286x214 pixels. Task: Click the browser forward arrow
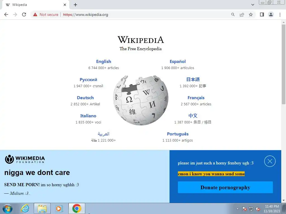pyautogui.click(x=15, y=14)
